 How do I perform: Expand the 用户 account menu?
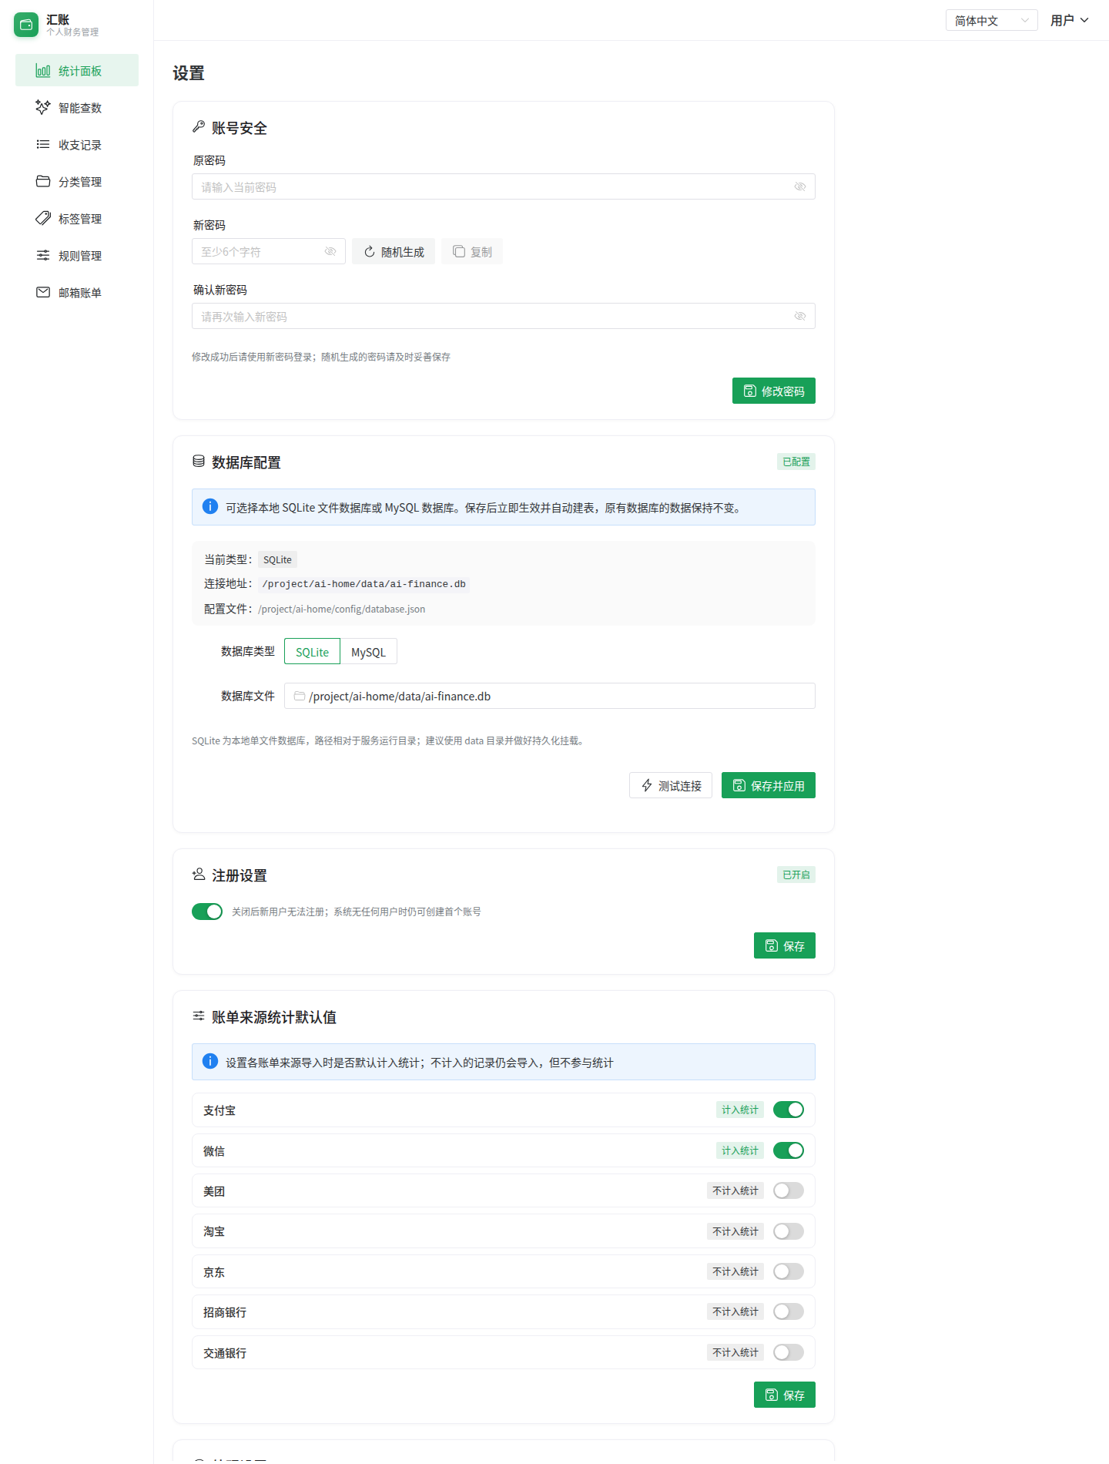pos(1070,20)
